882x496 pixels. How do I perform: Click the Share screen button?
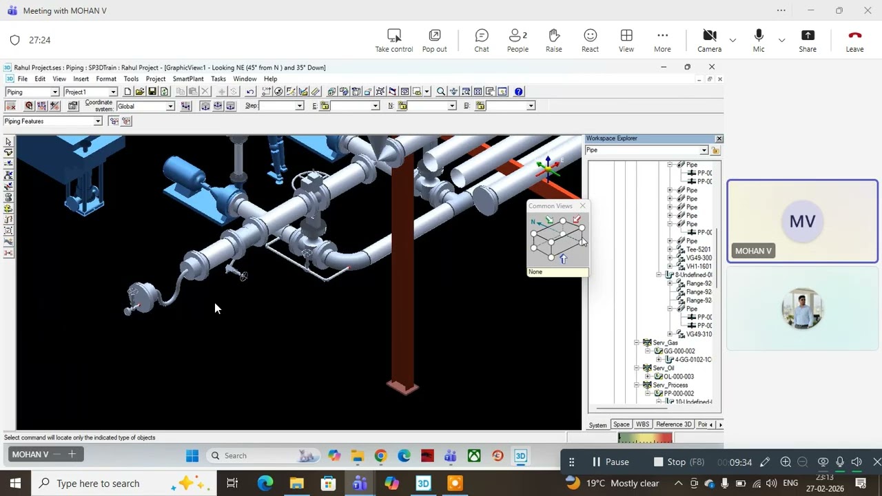pos(808,41)
